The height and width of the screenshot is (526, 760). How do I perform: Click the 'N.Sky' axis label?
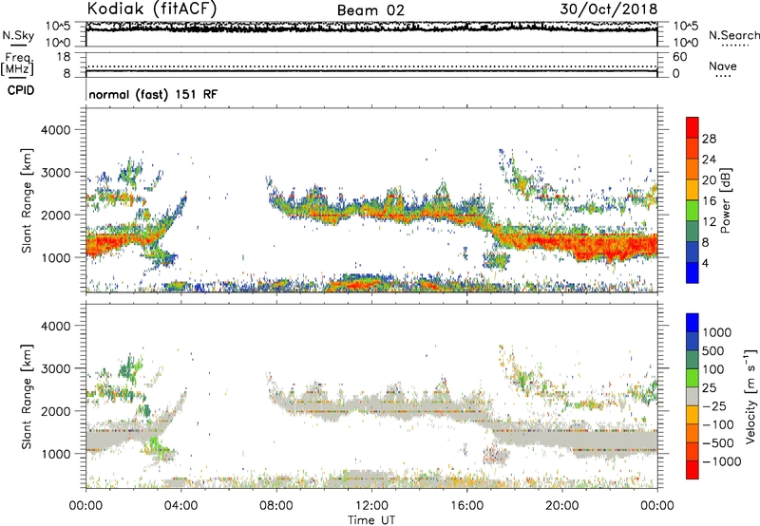click(x=18, y=35)
